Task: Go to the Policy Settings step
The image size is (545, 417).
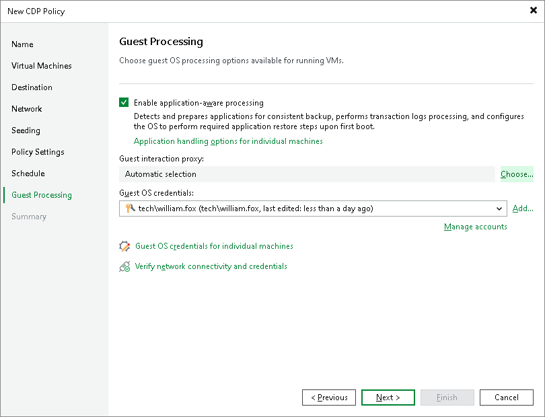Action: tap(37, 152)
